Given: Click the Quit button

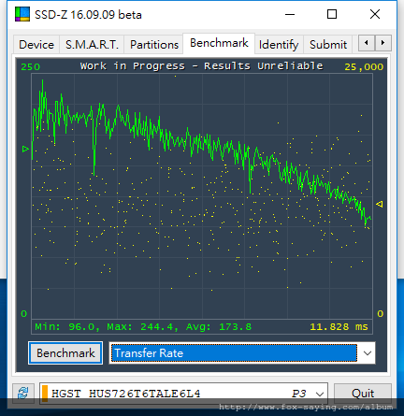Looking at the screenshot, I should (x=363, y=394).
